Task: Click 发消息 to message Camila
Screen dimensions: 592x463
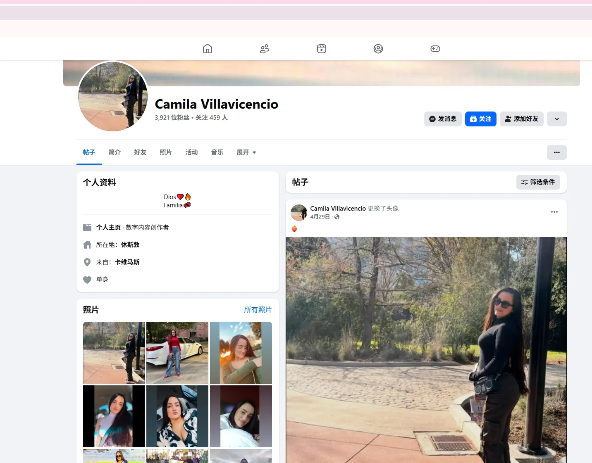Action: click(443, 119)
